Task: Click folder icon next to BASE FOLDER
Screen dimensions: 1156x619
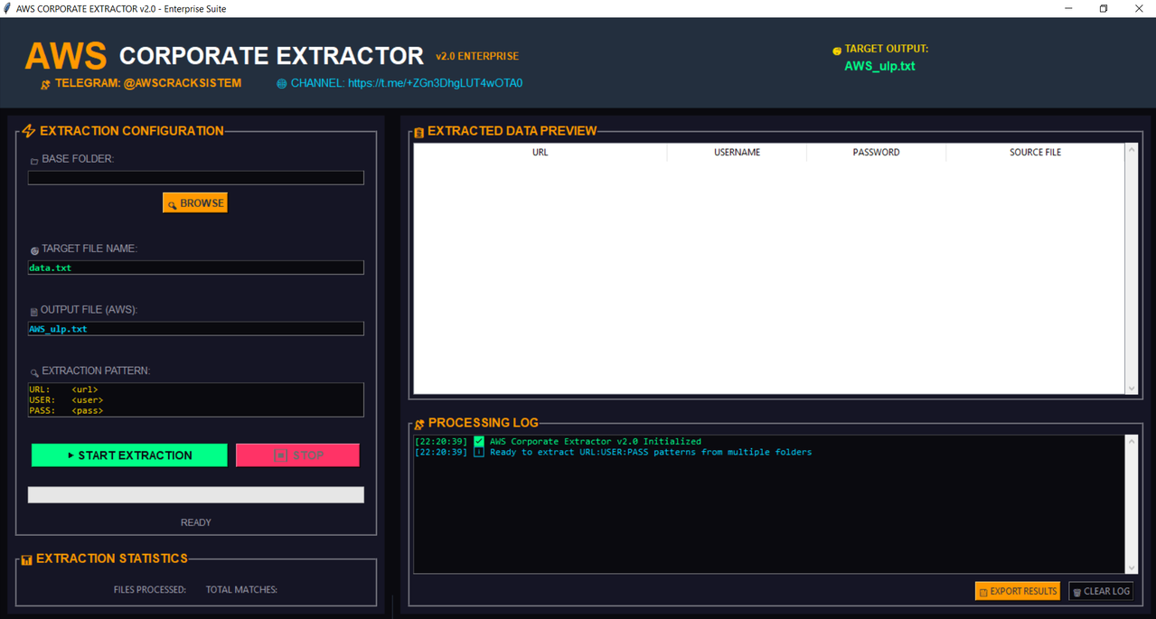Action: 34,161
